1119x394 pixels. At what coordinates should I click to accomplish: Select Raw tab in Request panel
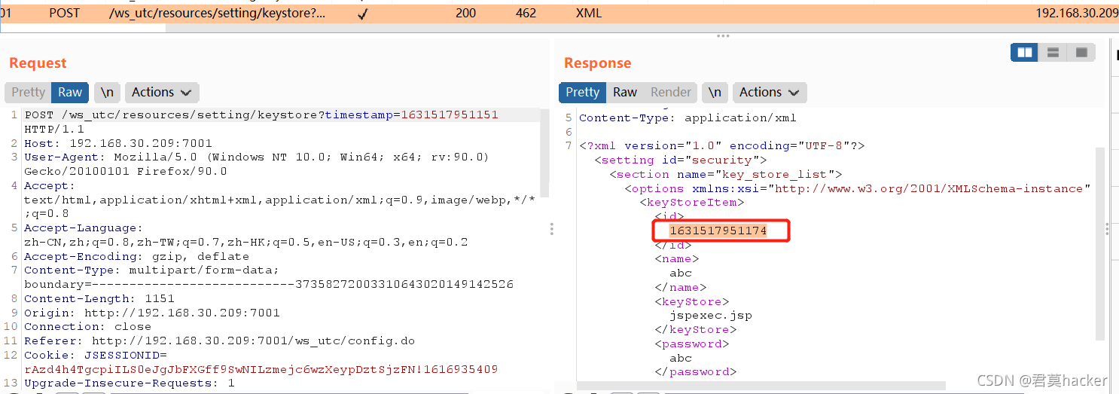[70, 92]
